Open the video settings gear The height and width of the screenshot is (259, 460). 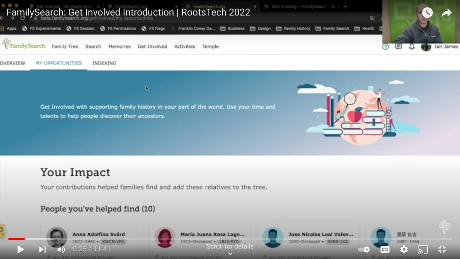[x=404, y=250]
